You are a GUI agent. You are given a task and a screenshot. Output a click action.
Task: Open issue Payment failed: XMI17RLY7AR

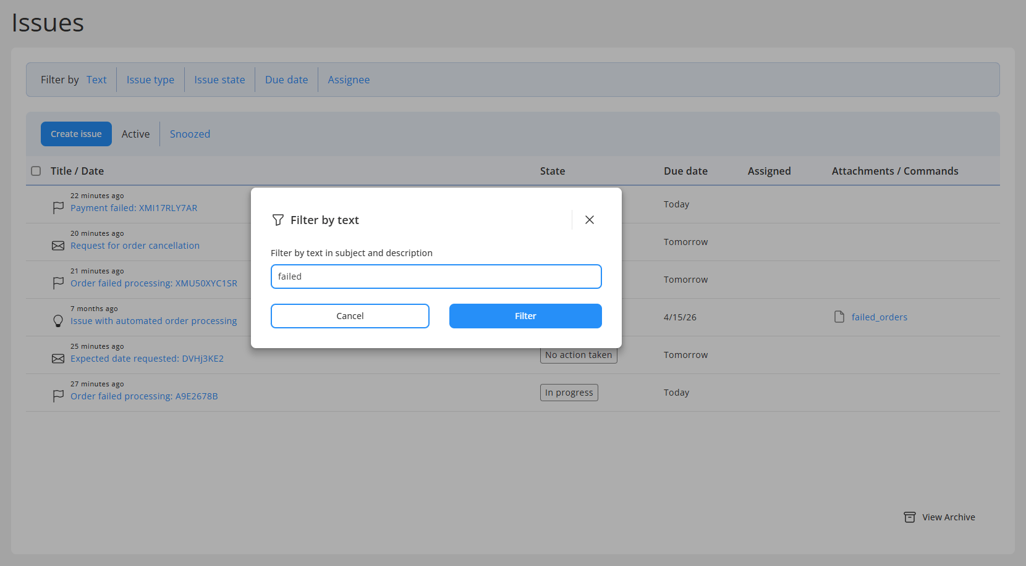(134, 208)
